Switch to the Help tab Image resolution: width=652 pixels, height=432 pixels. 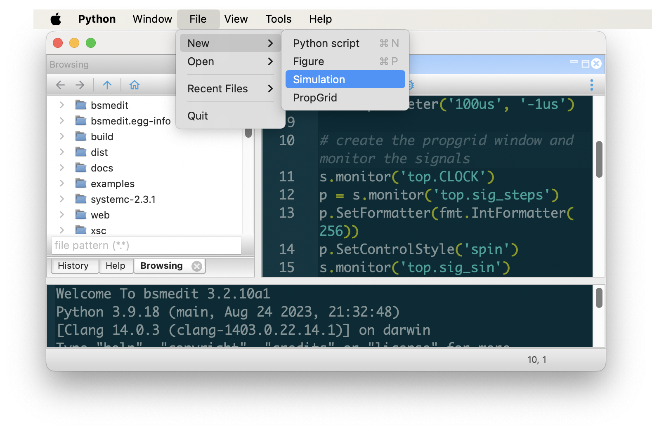coord(116,266)
